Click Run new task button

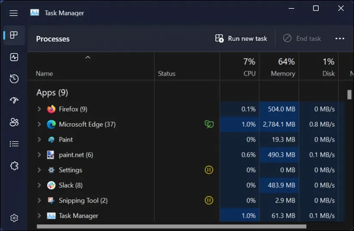(x=241, y=39)
